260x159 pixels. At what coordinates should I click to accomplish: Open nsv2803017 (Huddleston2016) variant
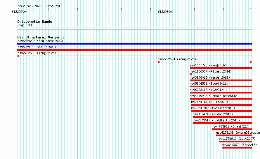[x=216, y=120]
